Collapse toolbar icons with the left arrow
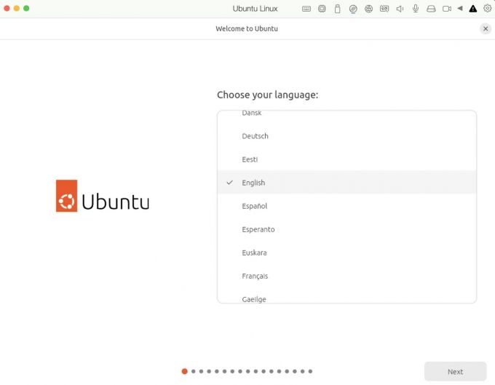Screen dimensions: 495x385 coord(460,9)
